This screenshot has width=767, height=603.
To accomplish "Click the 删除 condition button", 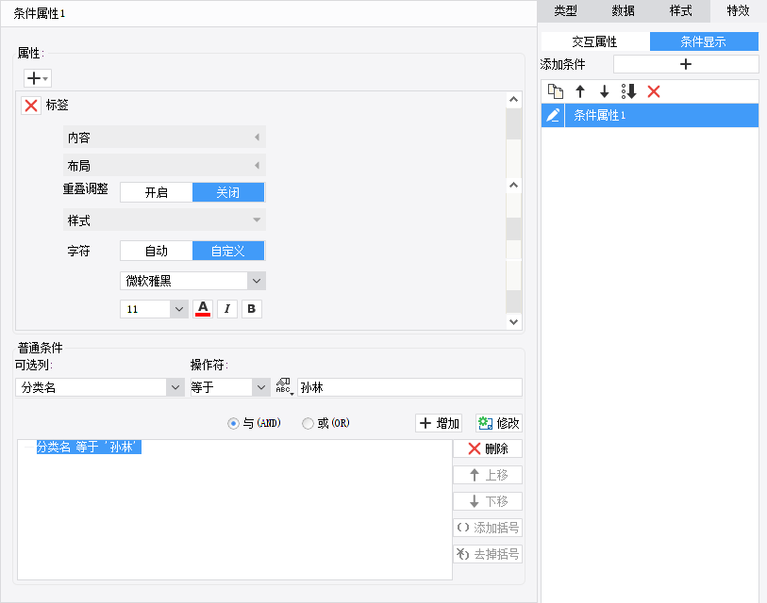I will [488, 448].
